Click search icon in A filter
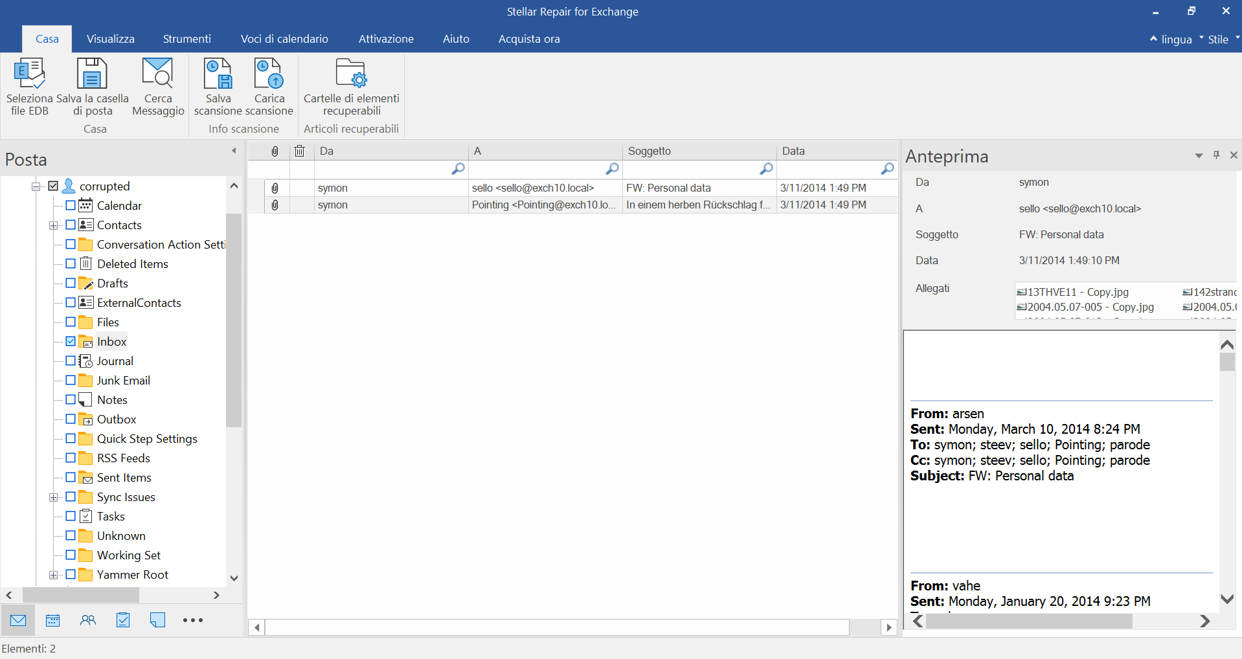The image size is (1242, 659). coord(612,169)
